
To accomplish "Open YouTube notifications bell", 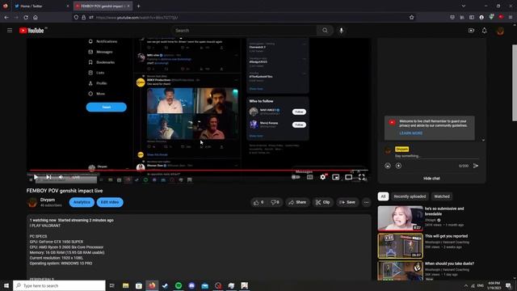I will click(x=485, y=31).
